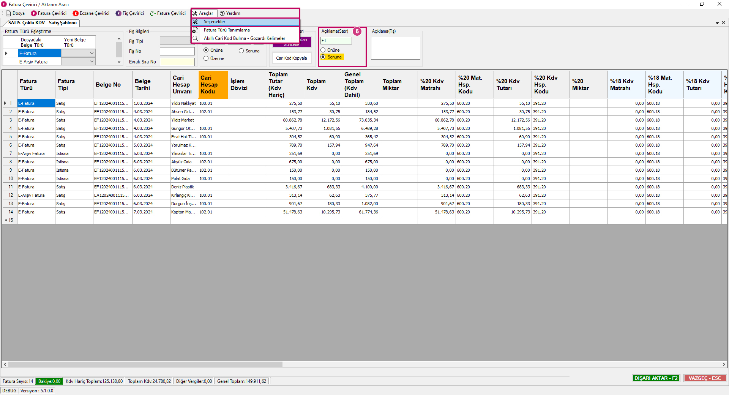729x395 pixels.
Task: Click the Dosya document icon
Action: 8,13
